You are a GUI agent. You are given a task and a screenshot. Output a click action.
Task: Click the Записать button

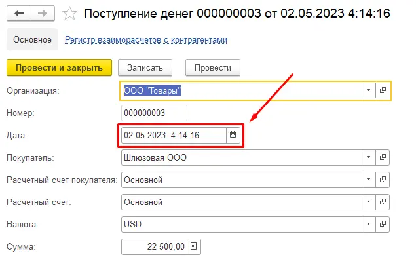145,67
